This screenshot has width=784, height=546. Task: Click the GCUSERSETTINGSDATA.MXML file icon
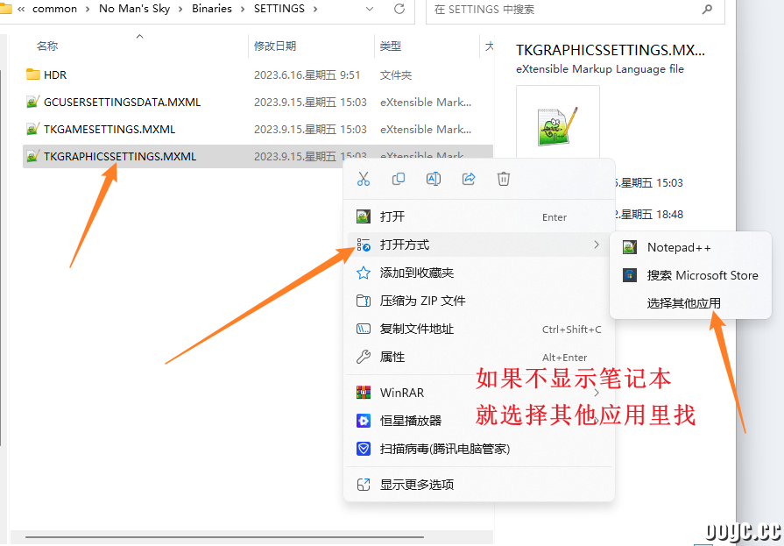point(33,102)
